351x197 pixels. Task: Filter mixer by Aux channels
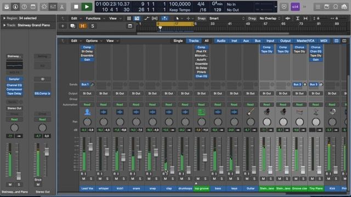click(246, 41)
